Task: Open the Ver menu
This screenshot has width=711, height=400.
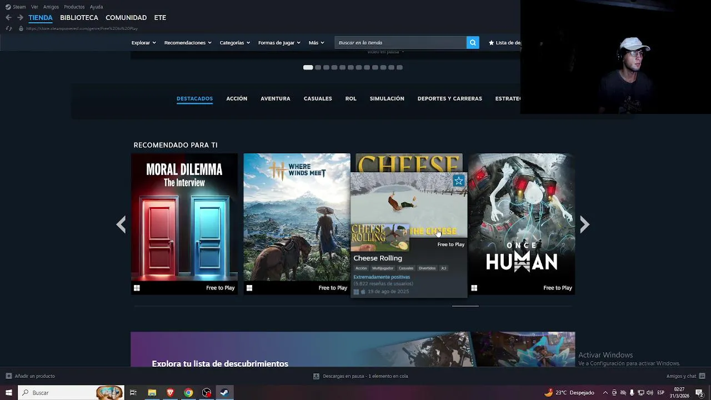Action: pyautogui.click(x=34, y=7)
